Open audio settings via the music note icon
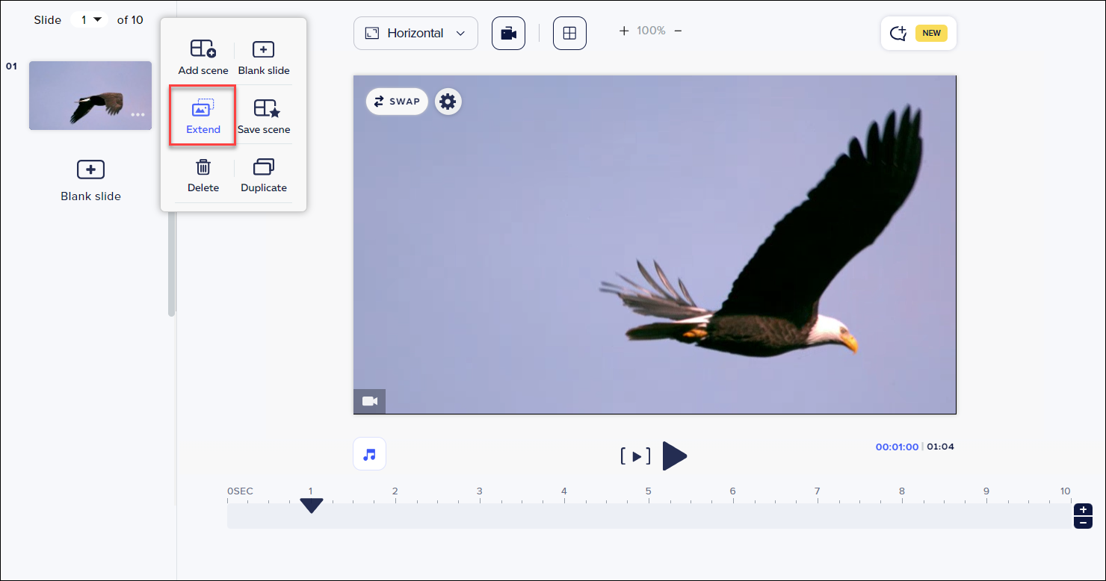This screenshot has height=581, width=1106. pyautogui.click(x=369, y=453)
